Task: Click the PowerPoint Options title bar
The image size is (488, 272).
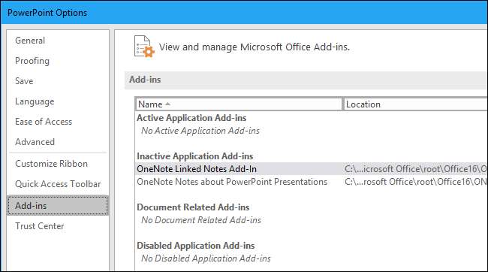Action: (x=244, y=13)
